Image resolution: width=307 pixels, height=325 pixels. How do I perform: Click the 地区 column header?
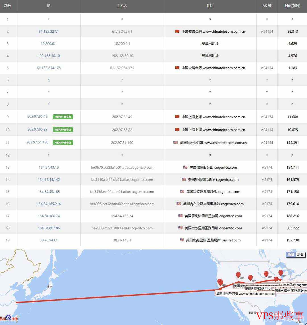point(210,6)
